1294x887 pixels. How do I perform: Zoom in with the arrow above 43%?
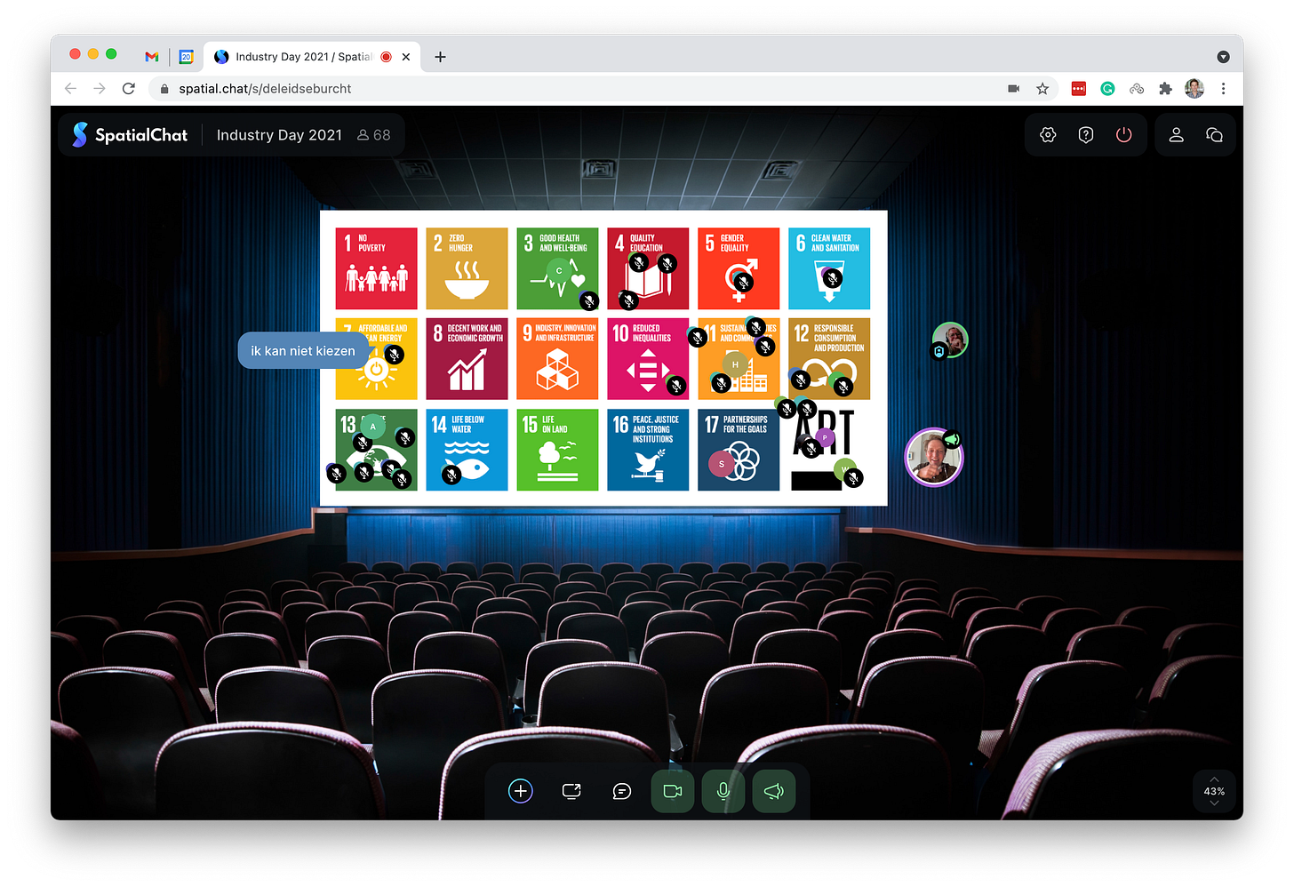tap(1214, 779)
